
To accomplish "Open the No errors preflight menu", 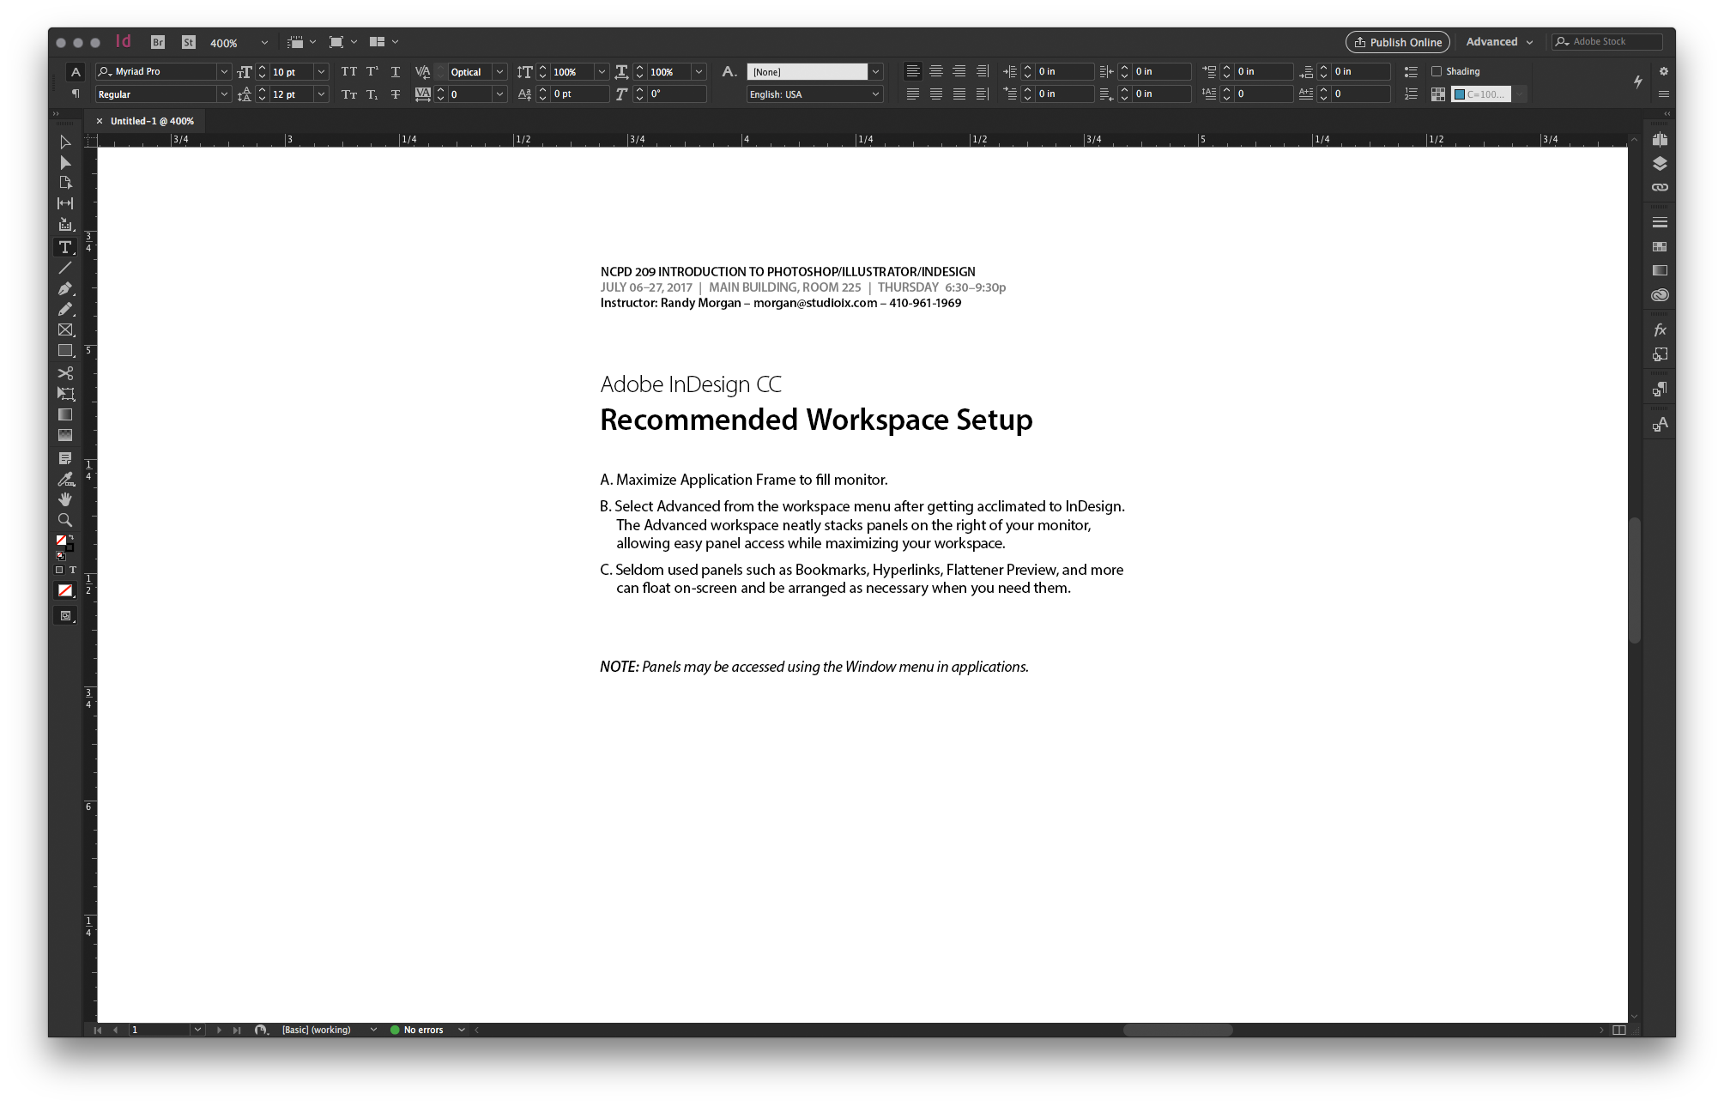I will 462,1030.
